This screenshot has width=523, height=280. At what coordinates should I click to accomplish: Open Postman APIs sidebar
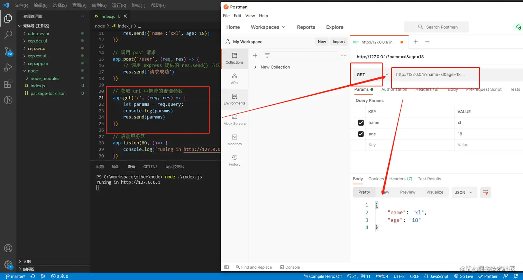tap(235, 79)
